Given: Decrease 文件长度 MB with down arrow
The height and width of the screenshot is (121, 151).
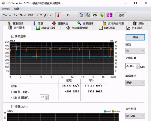Looking at the screenshot, I should [138, 67].
